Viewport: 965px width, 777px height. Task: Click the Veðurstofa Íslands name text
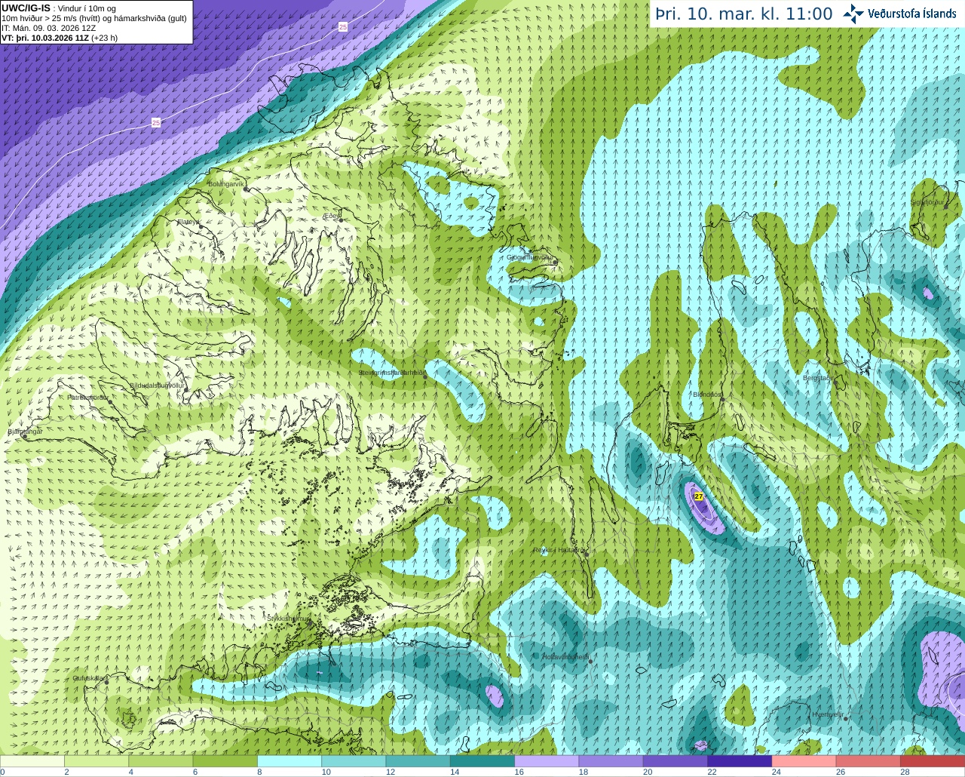point(912,14)
